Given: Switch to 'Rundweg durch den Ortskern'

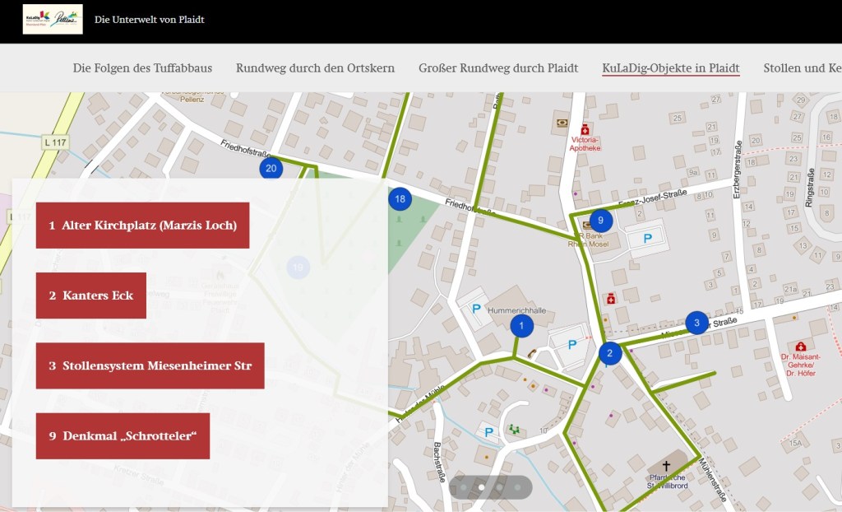Looking at the screenshot, I should coord(315,68).
